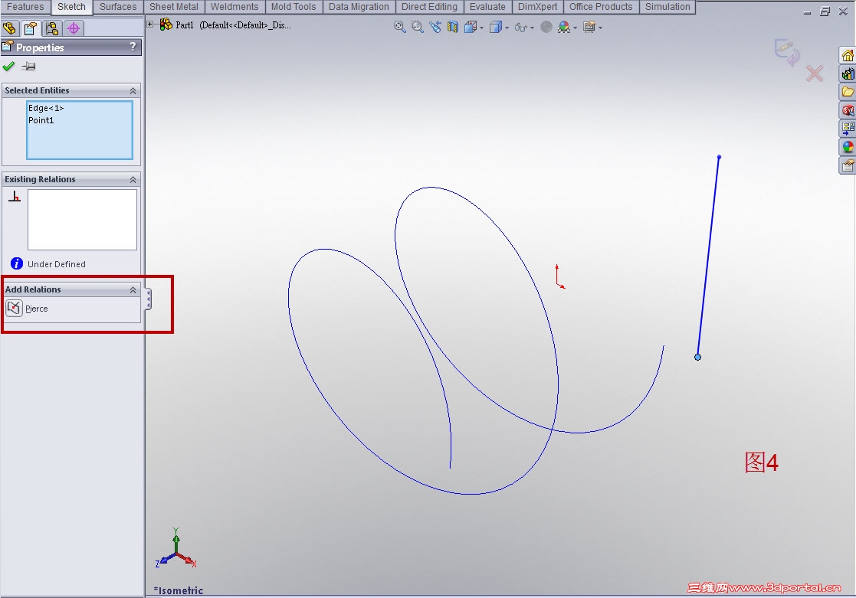Switch to the Evaluate tab

pyautogui.click(x=487, y=7)
